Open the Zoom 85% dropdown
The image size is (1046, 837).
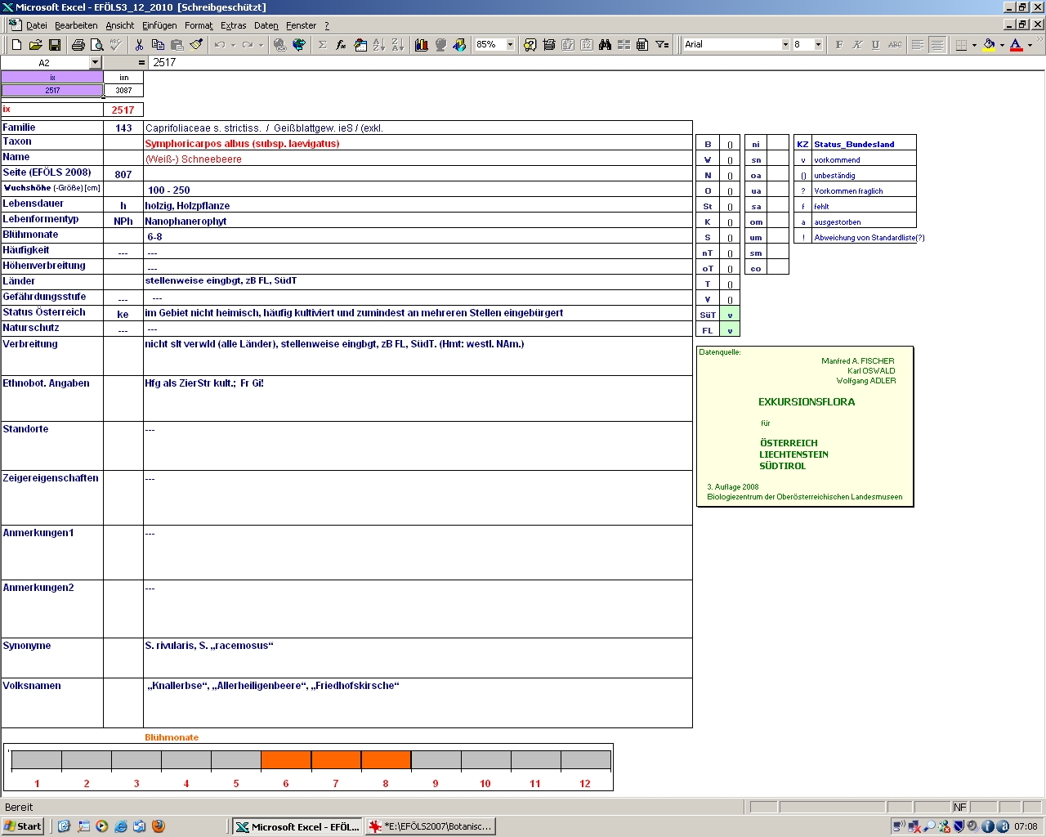coord(510,45)
